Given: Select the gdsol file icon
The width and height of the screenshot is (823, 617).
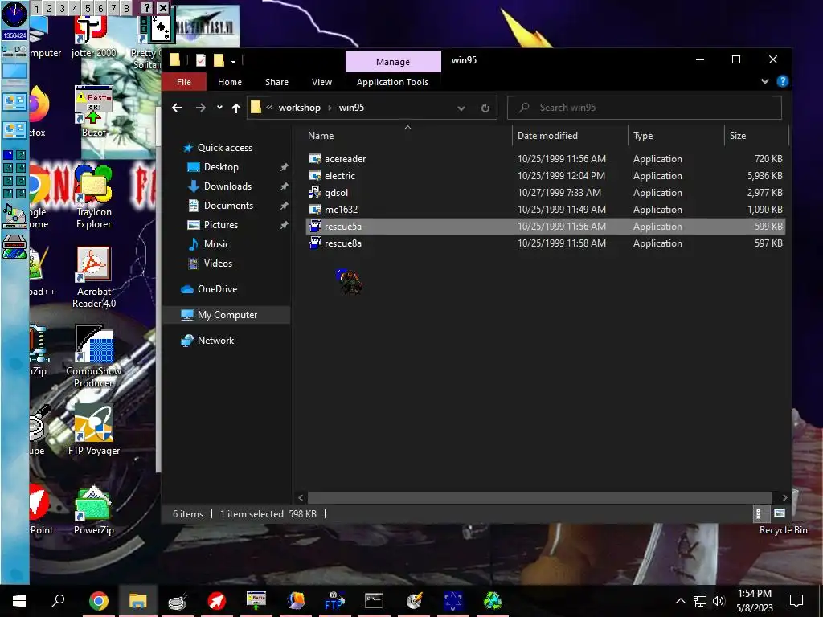Looking at the screenshot, I should 315,193.
